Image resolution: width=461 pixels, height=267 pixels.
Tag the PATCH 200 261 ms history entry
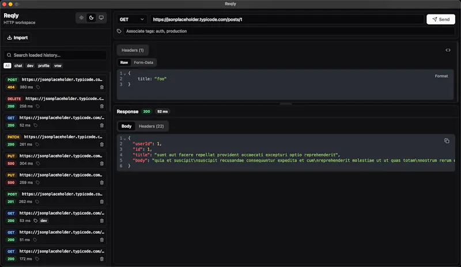click(37, 144)
